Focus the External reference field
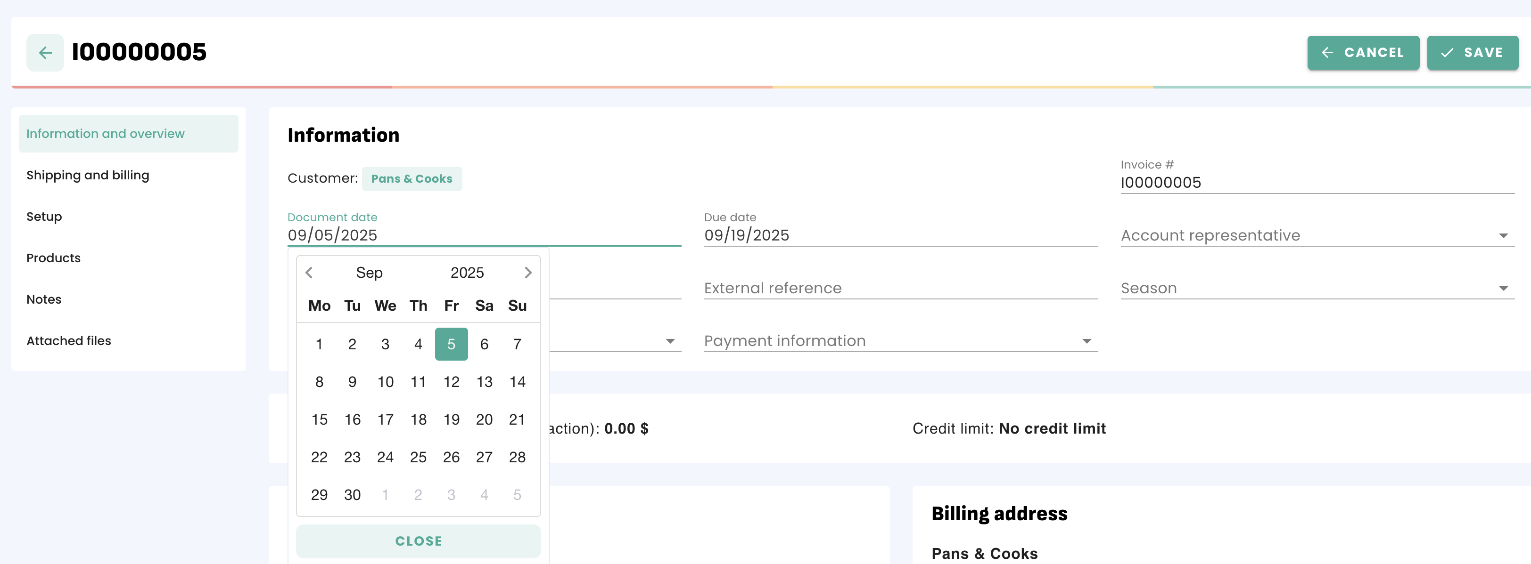Image resolution: width=1531 pixels, height=564 pixels. point(899,289)
